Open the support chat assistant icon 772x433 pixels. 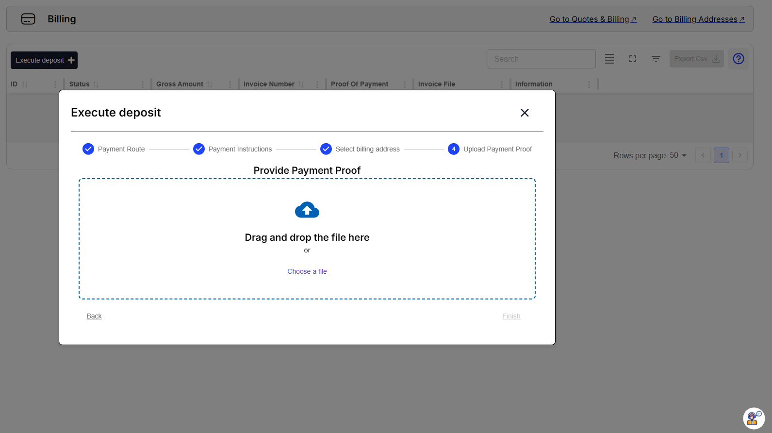753,417
